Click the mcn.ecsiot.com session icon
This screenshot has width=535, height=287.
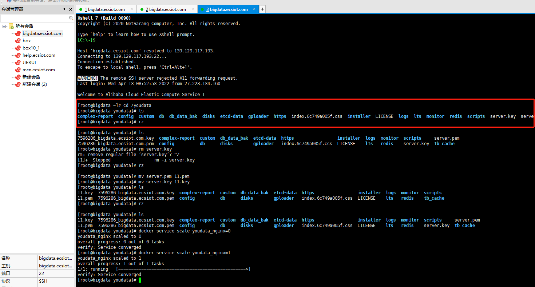18,70
